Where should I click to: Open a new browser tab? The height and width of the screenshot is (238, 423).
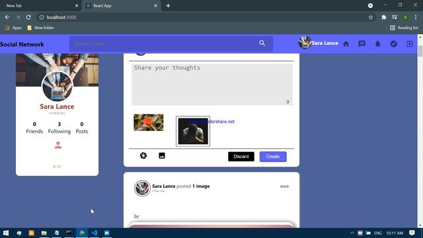click(x=168, y=6)
